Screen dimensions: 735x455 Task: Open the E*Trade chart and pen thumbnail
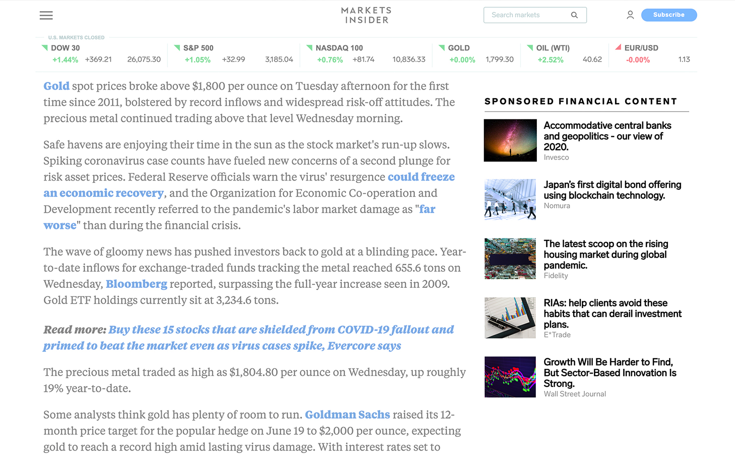[x=510, y=318]
